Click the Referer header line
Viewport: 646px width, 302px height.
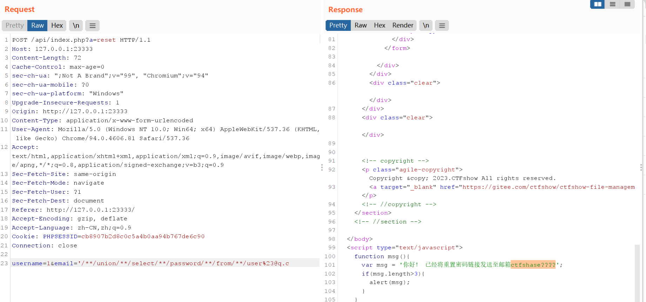(73, 210)
